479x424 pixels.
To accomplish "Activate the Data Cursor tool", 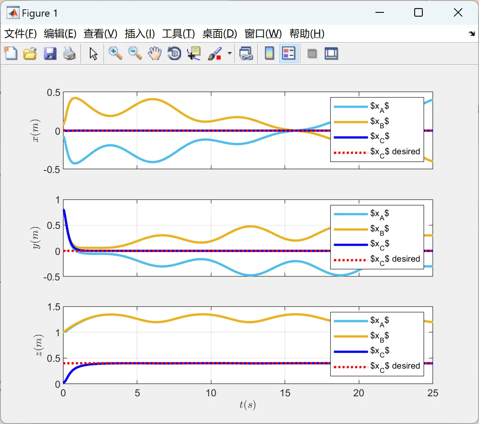I will pos(193,53).
